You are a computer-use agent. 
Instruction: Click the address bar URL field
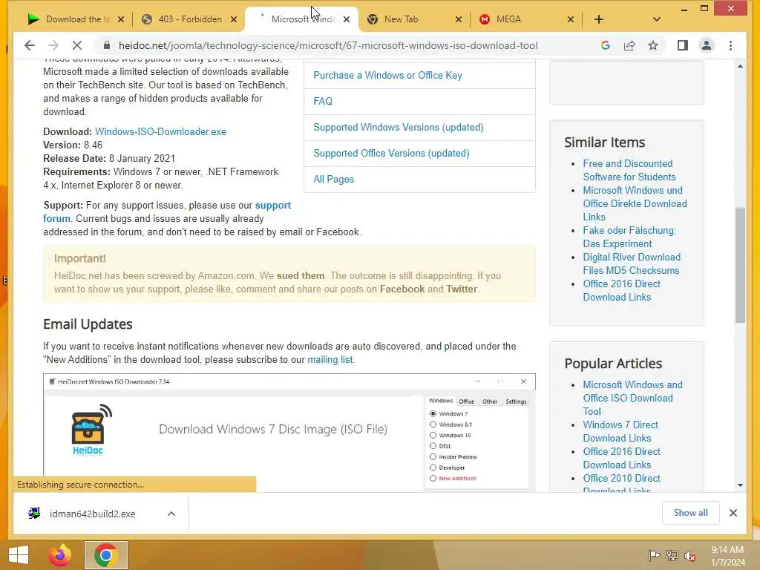coord(327,45)
